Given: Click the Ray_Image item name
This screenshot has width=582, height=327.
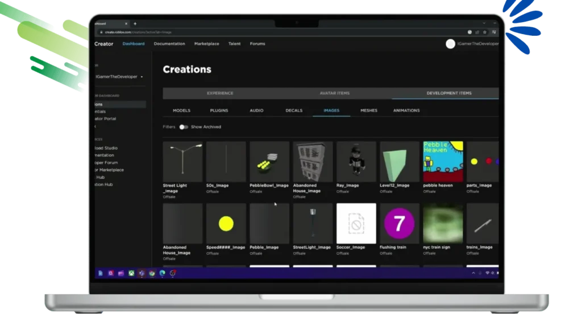Looking at the screenshot, I should tap(348, 186).
